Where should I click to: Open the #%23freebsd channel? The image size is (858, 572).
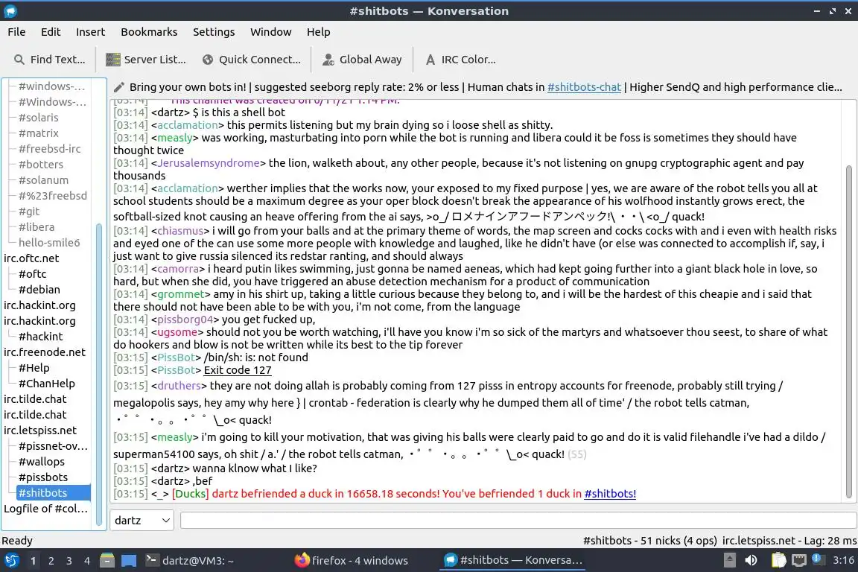point(53,195)
